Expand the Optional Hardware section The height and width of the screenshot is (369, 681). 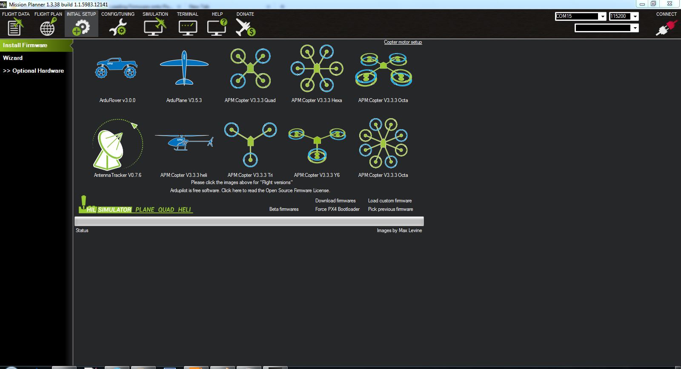click(x=34, y=71)
